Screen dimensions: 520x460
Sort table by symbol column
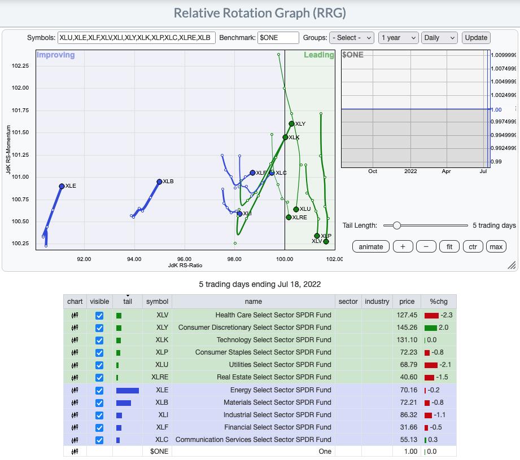click(157, 302)
